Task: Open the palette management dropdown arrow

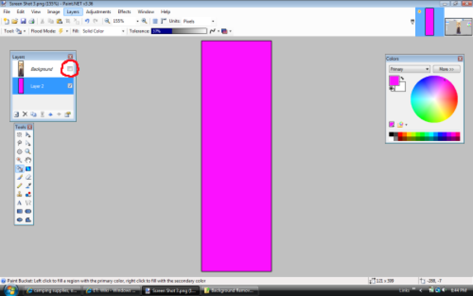Action: 406,125
